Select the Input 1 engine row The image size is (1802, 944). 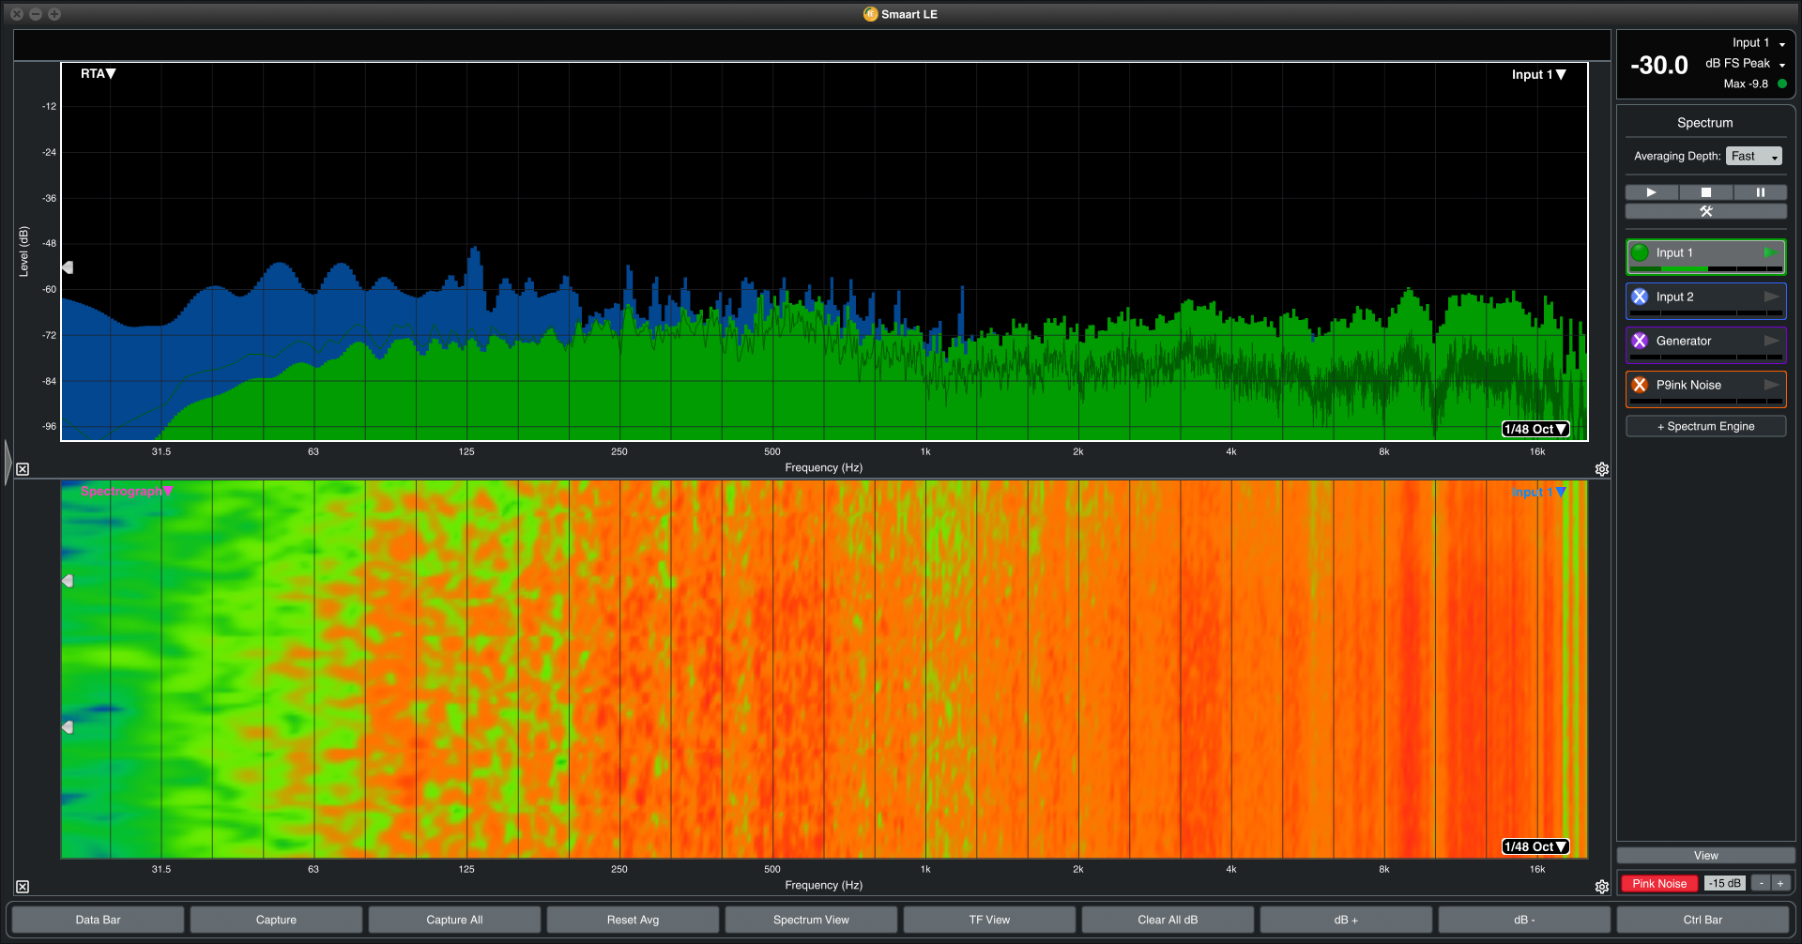(x=1705, y=256)
